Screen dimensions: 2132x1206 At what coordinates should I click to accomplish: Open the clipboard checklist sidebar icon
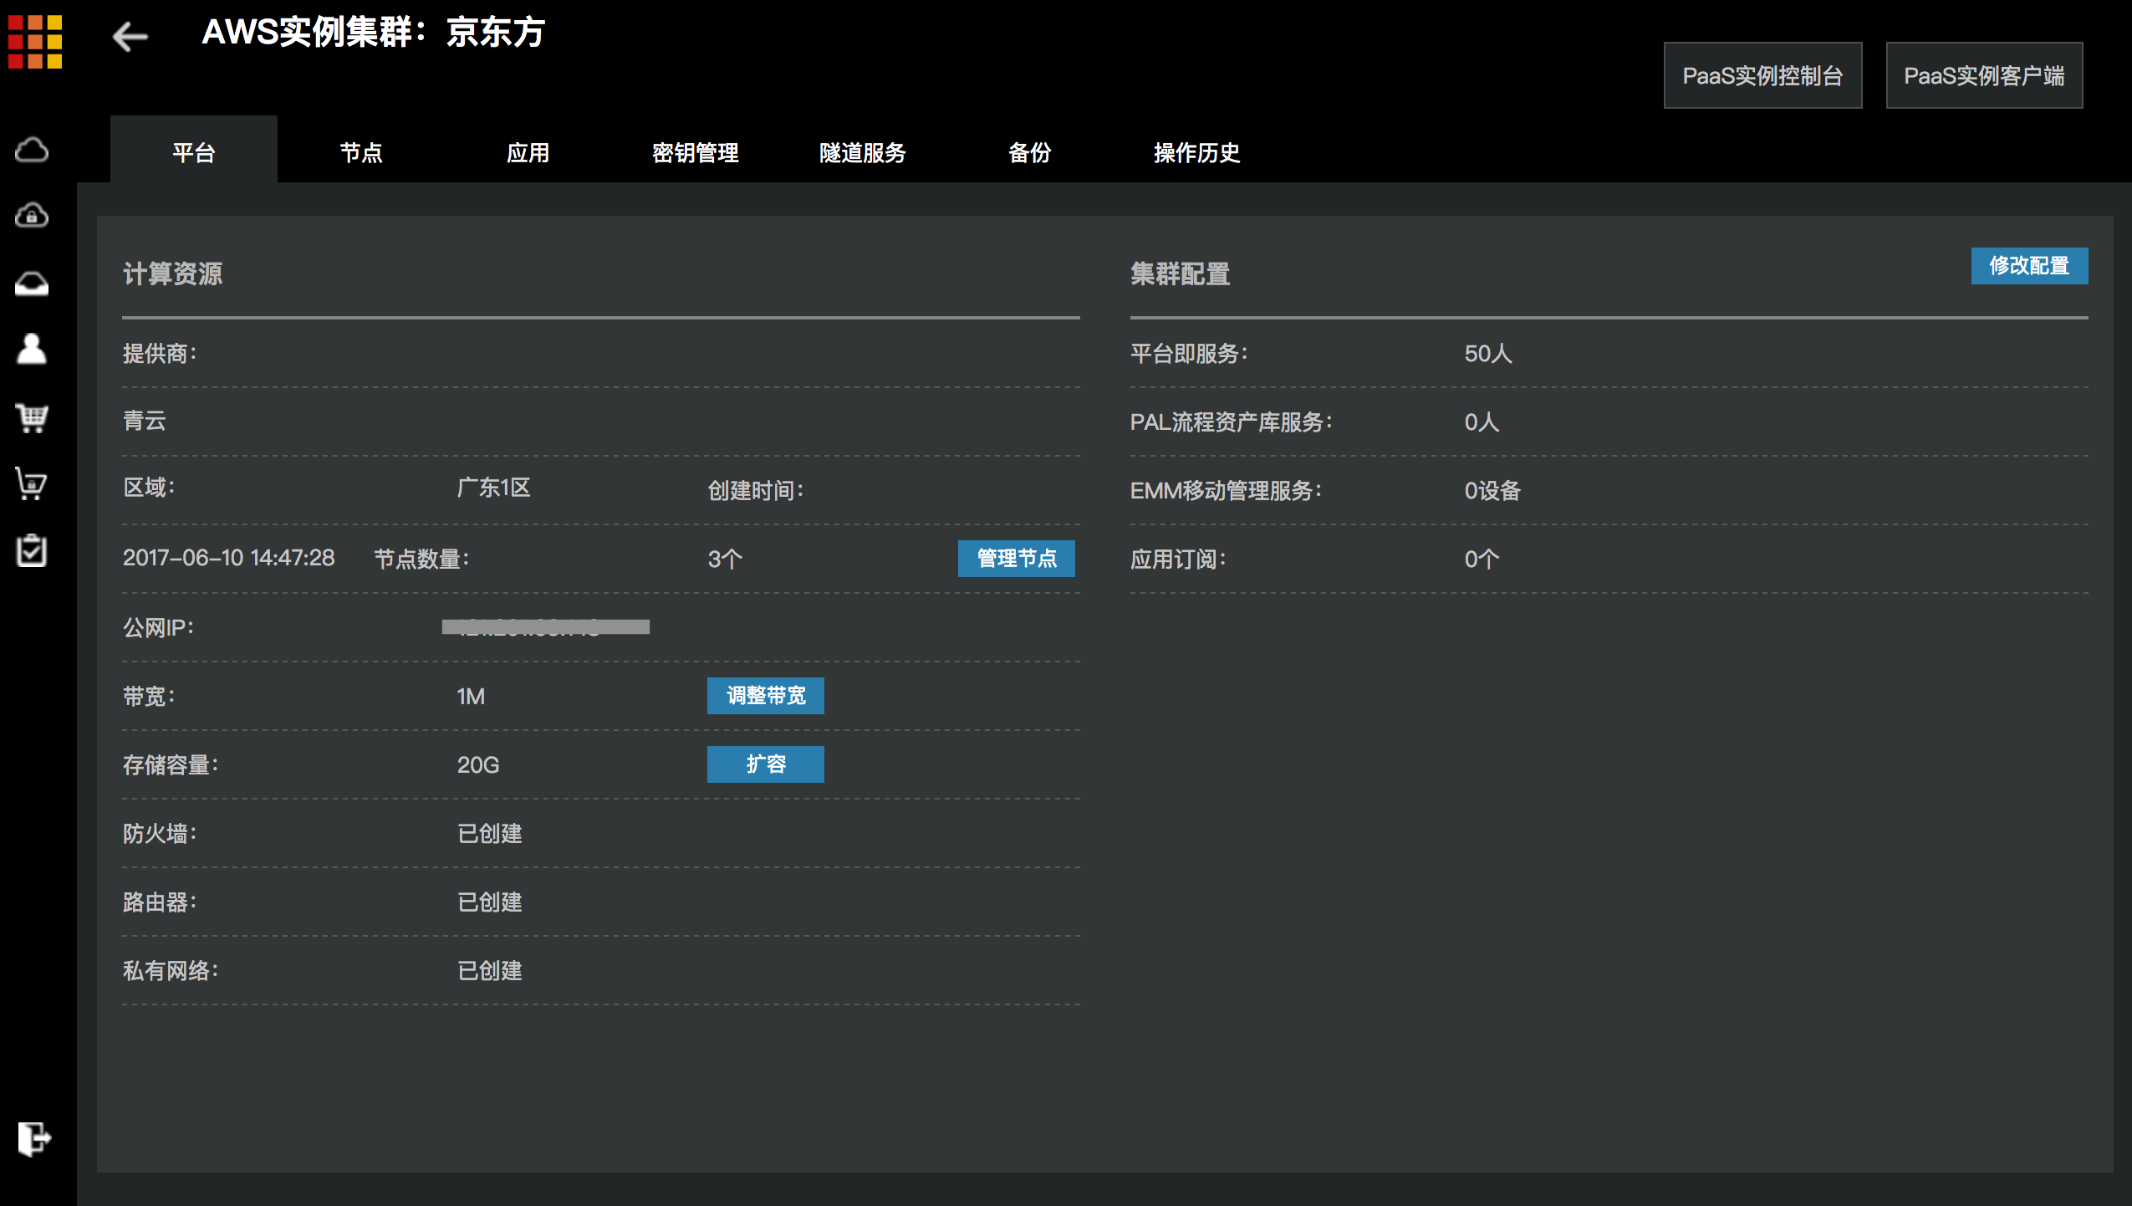32,550
